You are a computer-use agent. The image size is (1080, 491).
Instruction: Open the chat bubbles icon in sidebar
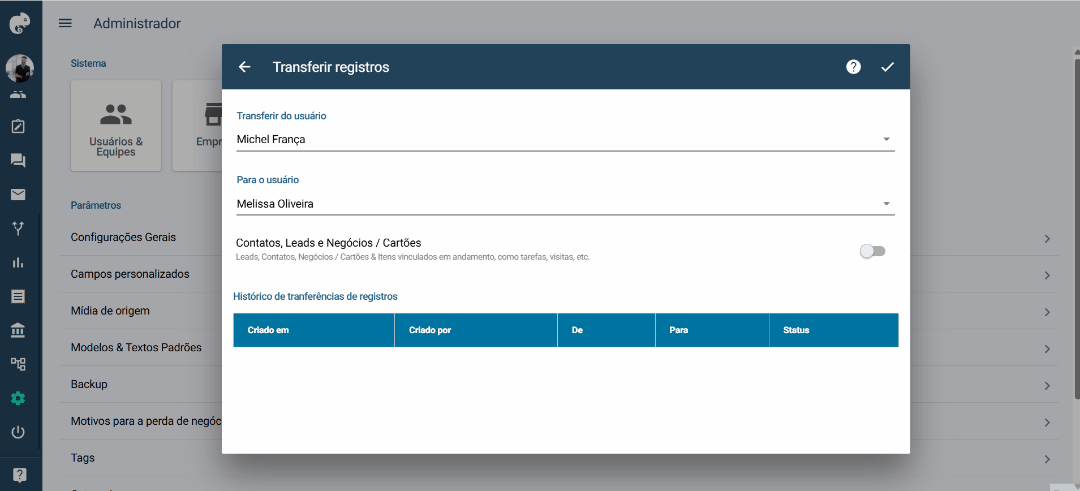click(18, 161)
